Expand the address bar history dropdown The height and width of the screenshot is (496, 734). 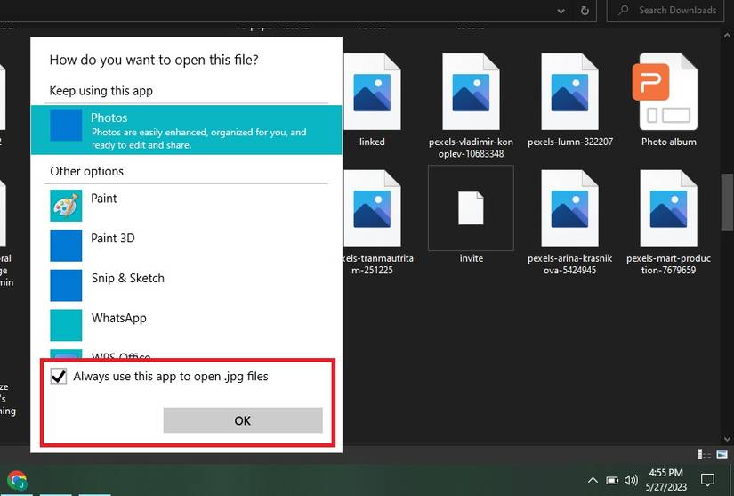point(561,12)
